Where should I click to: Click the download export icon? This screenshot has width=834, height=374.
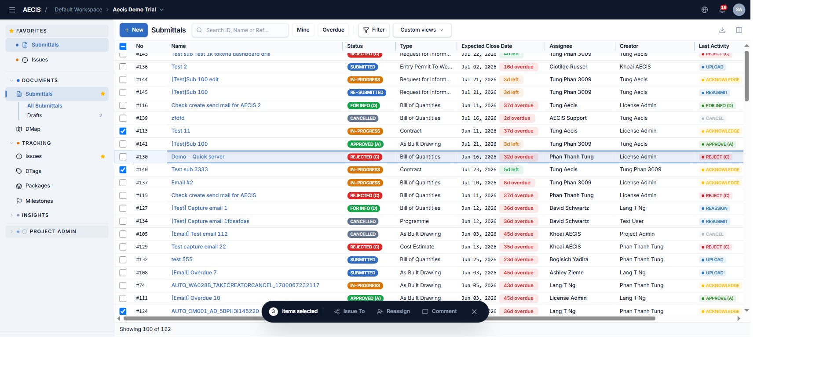pos(722,30)
